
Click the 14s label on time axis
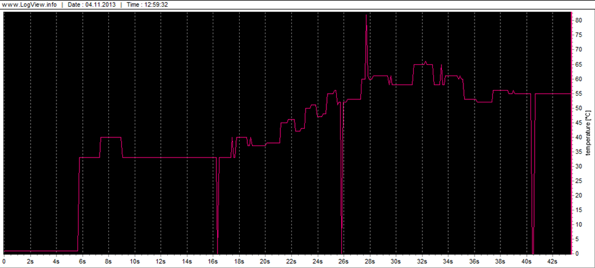coord(187,261)
